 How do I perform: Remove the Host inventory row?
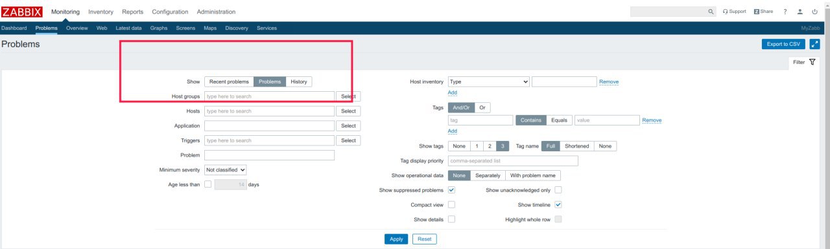[x=609, y=81]
